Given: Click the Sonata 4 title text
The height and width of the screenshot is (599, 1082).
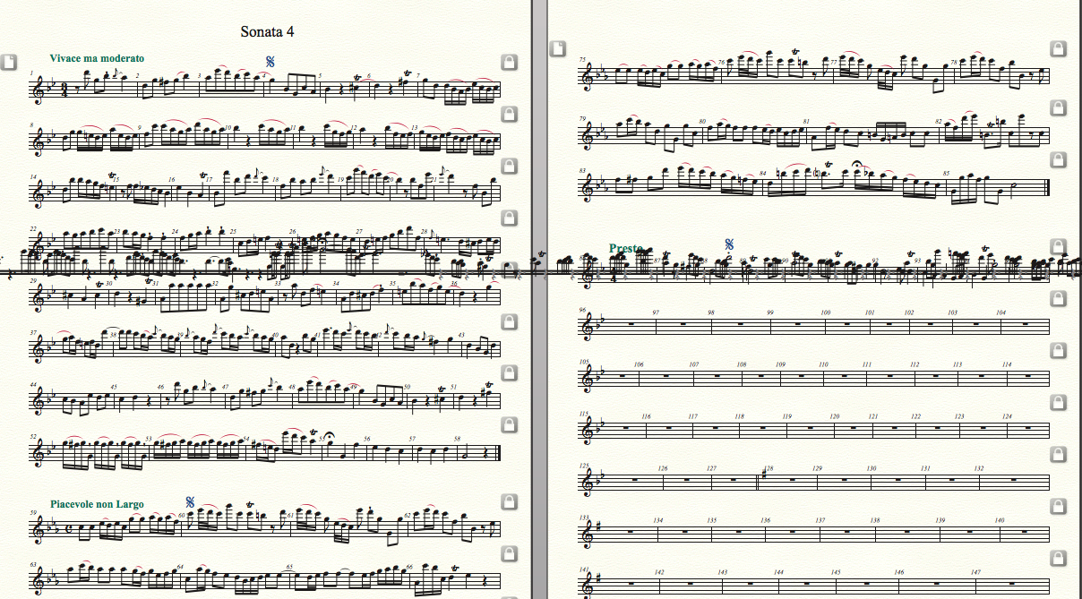Looking at the screenshot, I should point(267,31).
